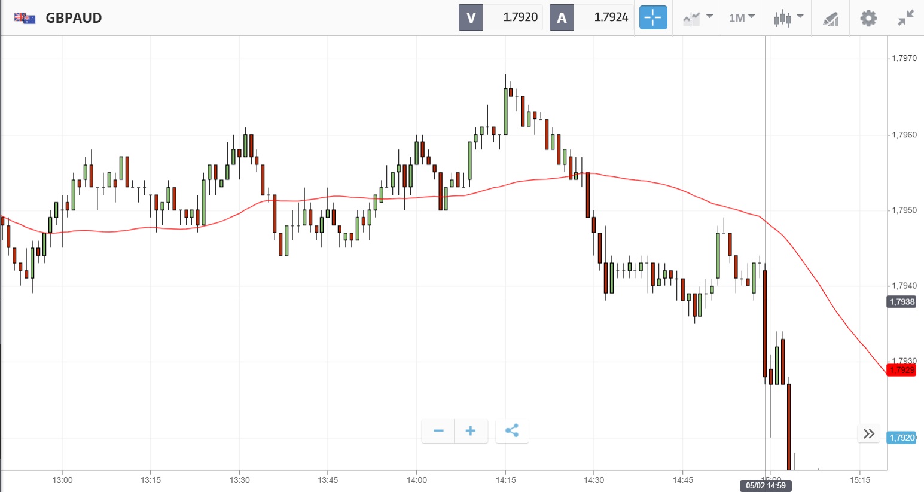This screenshot has height=492, width=924.
Task: Zoom in the chart with plus
Action: point(471,431)
